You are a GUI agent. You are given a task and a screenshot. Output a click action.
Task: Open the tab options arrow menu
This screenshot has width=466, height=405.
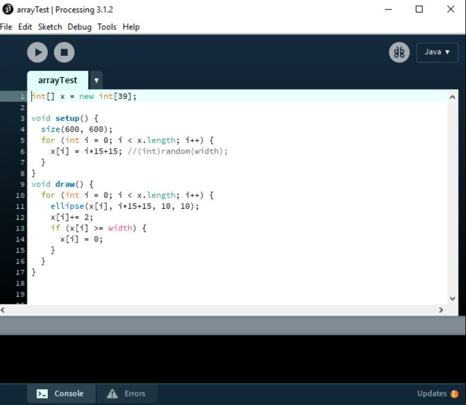[96, 80]
